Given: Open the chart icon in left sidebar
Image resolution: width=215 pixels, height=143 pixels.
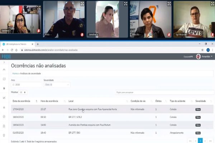Looking at the screenshot, I should pos(4,97).
